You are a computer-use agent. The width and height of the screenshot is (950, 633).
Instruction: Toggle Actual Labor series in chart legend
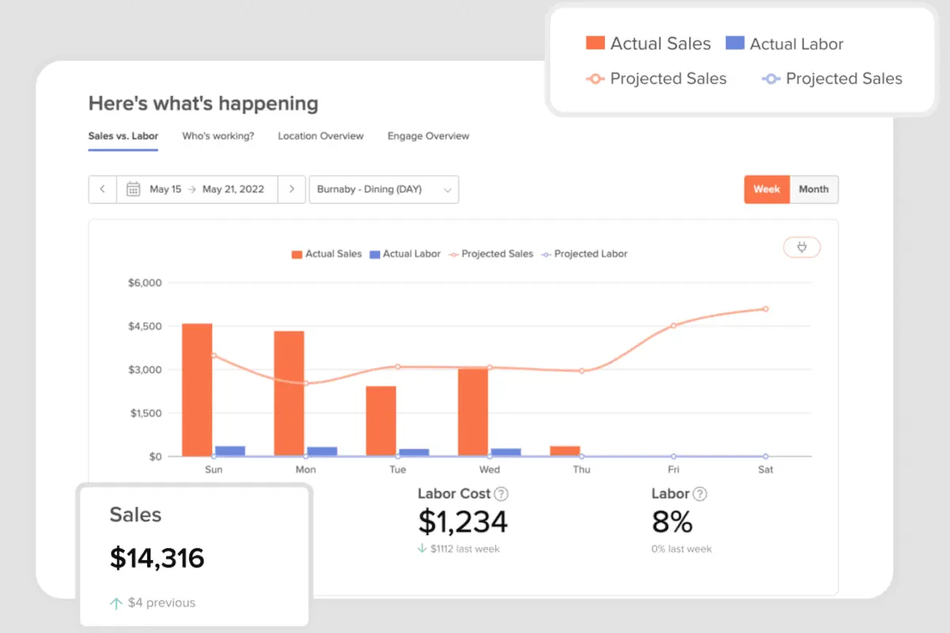click(x=405, y=254)
